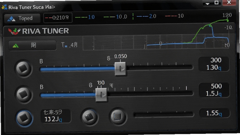Open the title bar dropdown arrow

[x=208, y=4]
